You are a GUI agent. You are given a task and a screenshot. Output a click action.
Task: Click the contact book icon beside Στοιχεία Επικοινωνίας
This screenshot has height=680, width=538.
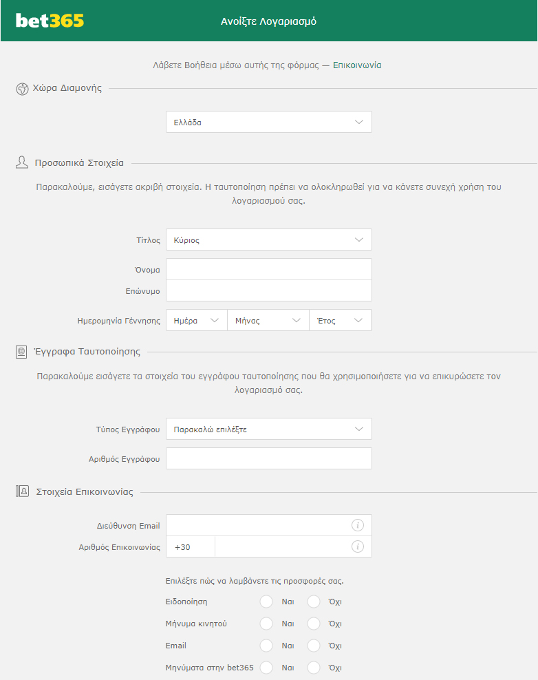21,492
